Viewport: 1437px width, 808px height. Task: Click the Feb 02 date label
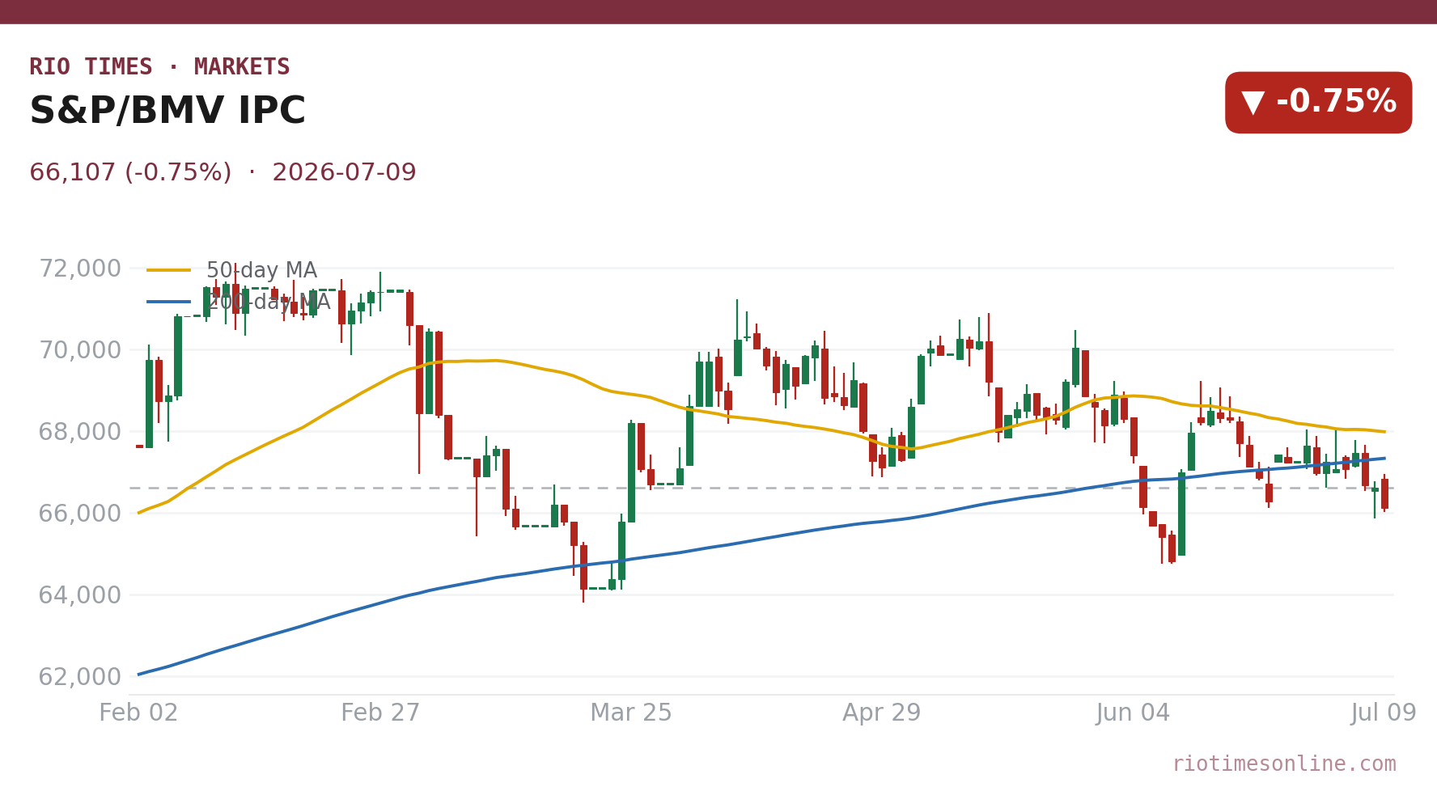tap(138, 713)
